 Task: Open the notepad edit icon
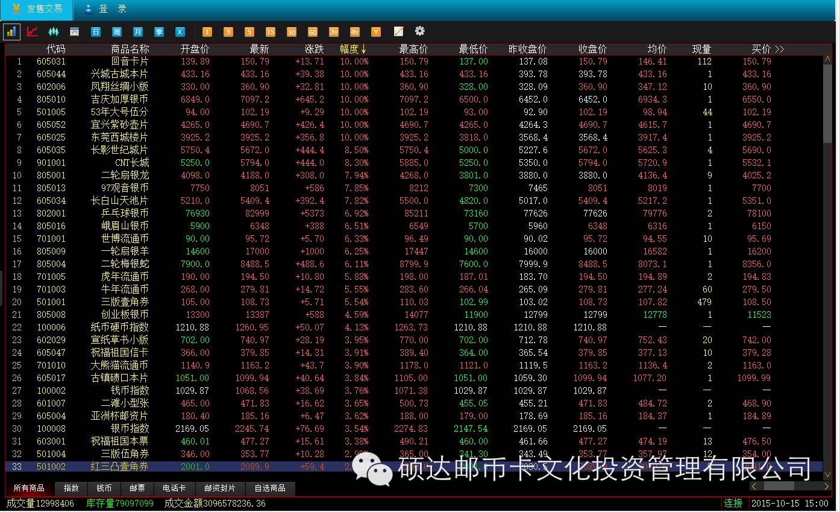pyautogui.click(x=398, y=31)
